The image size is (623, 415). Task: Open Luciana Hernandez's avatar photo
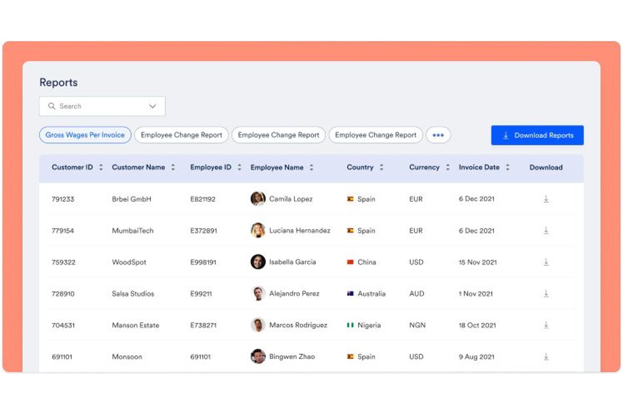pos(258,230)
